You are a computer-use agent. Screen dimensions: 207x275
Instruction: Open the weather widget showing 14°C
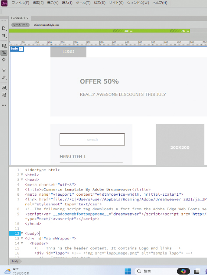click(17, 271)
